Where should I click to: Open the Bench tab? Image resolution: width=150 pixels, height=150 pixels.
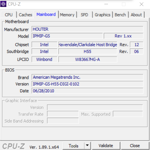pos(120,15)
